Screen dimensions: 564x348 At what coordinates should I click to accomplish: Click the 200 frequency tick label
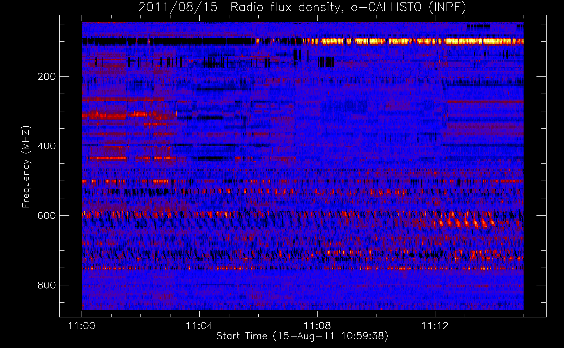[47, 77]
